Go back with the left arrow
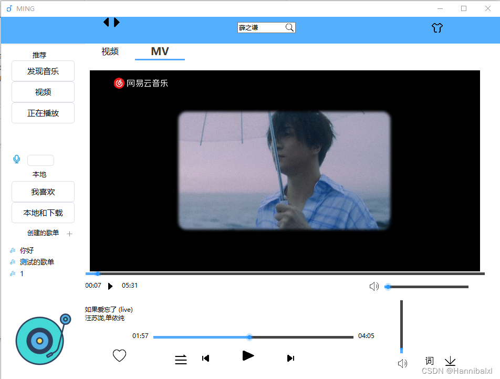 [x=106, y=23]
